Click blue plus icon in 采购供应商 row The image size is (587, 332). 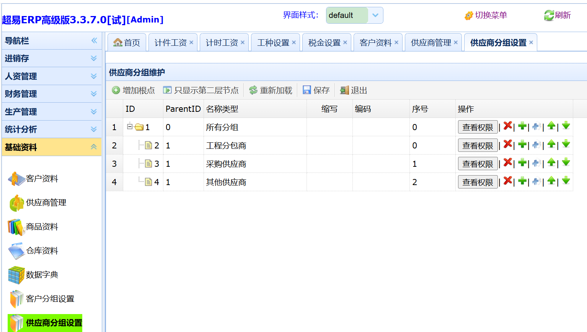pos(536,163)
